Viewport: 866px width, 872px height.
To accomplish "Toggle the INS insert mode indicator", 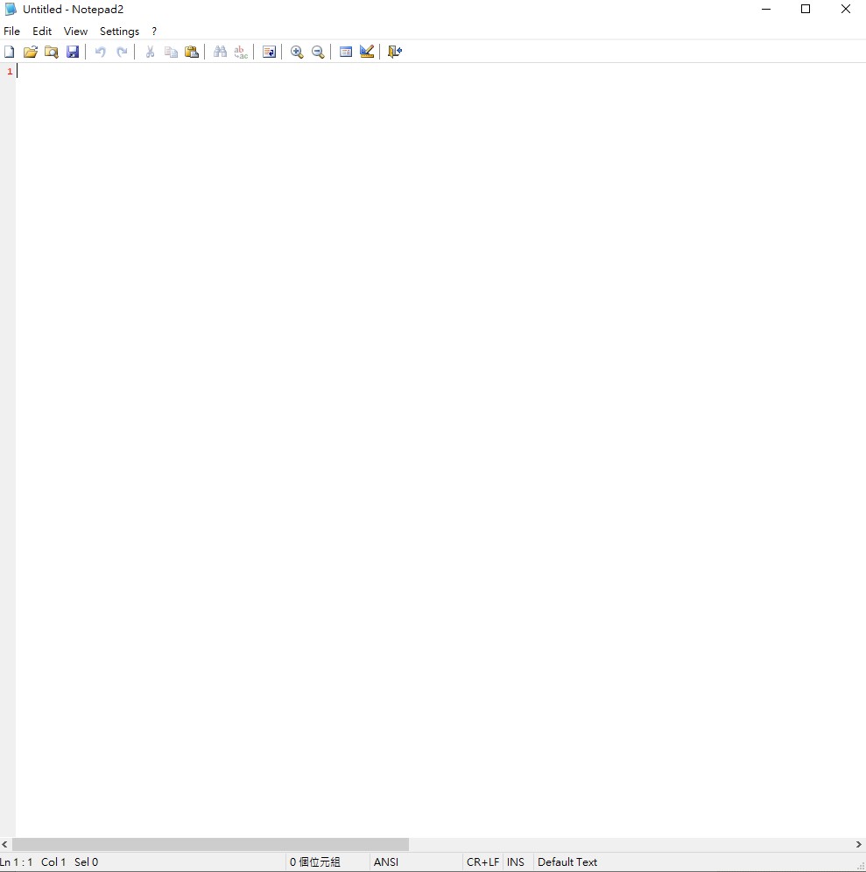I will [x=516, y=862].
